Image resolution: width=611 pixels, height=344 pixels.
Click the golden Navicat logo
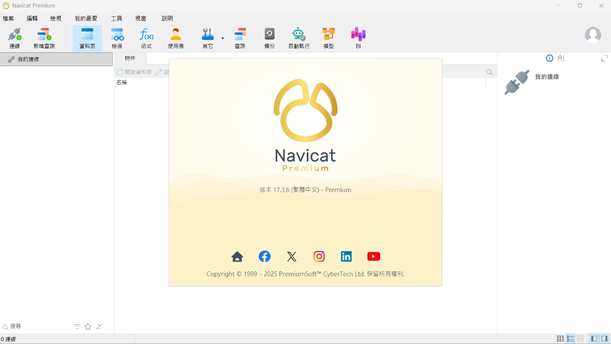[x=305, y=111]
